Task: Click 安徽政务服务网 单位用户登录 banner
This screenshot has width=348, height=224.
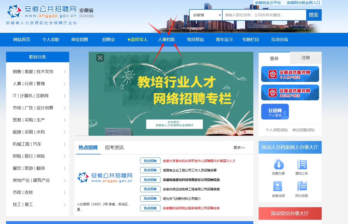Action: [290, 92]
